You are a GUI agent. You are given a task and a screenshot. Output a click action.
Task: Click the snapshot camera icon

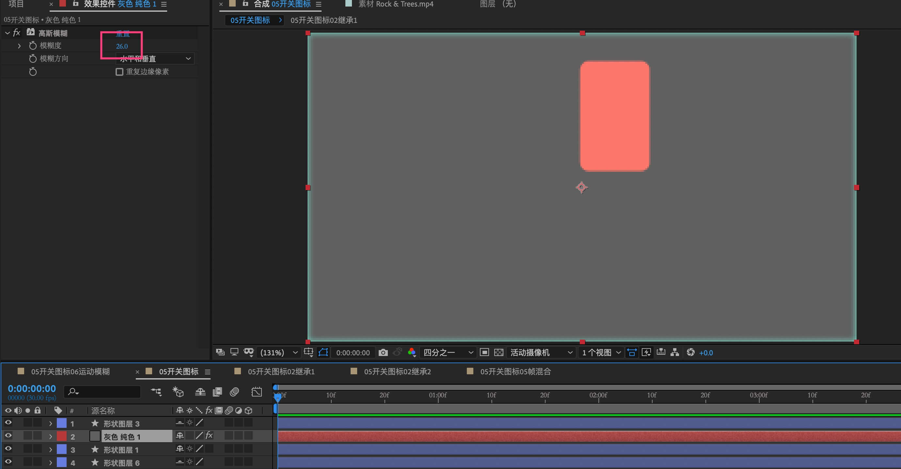pyautogui.click(x=383, y=352)
